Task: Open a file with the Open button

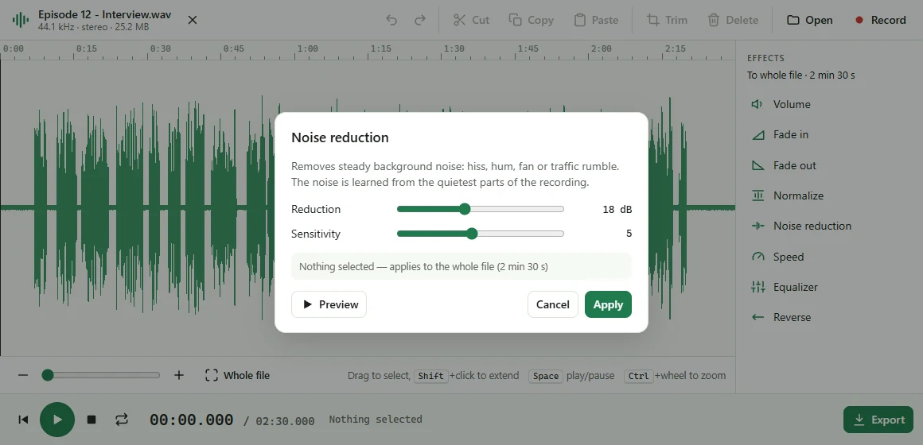Action: [x=810, y=20]
